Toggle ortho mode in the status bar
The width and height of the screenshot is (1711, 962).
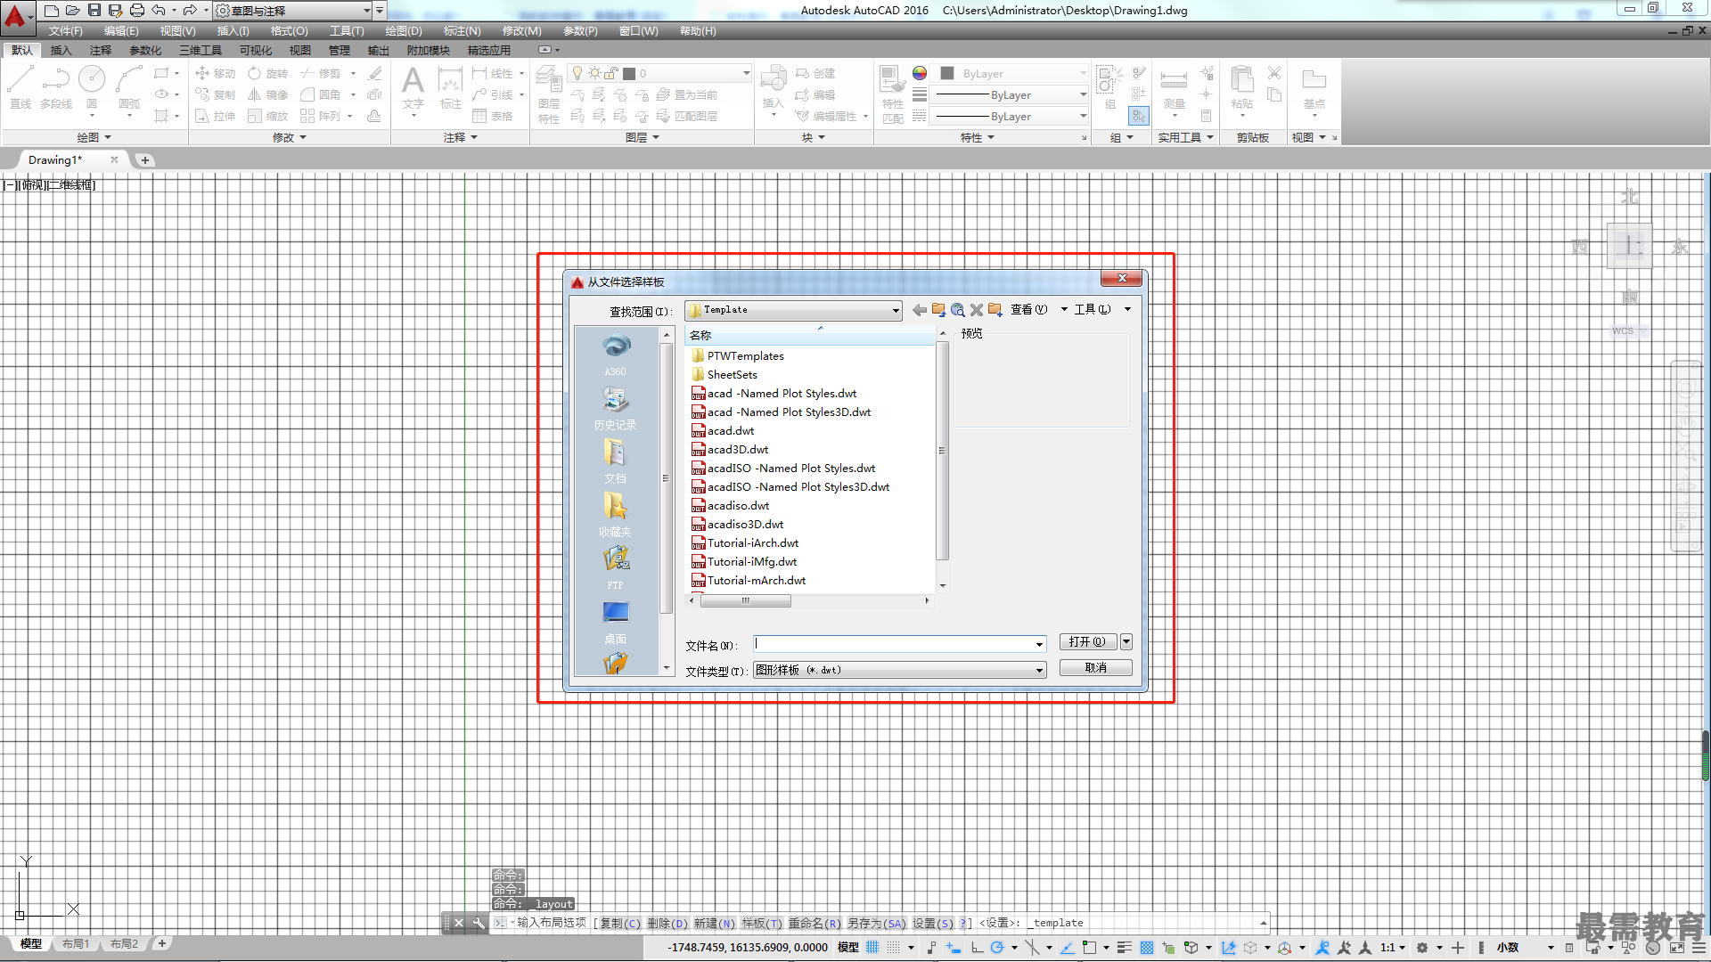tap(978, 948)
